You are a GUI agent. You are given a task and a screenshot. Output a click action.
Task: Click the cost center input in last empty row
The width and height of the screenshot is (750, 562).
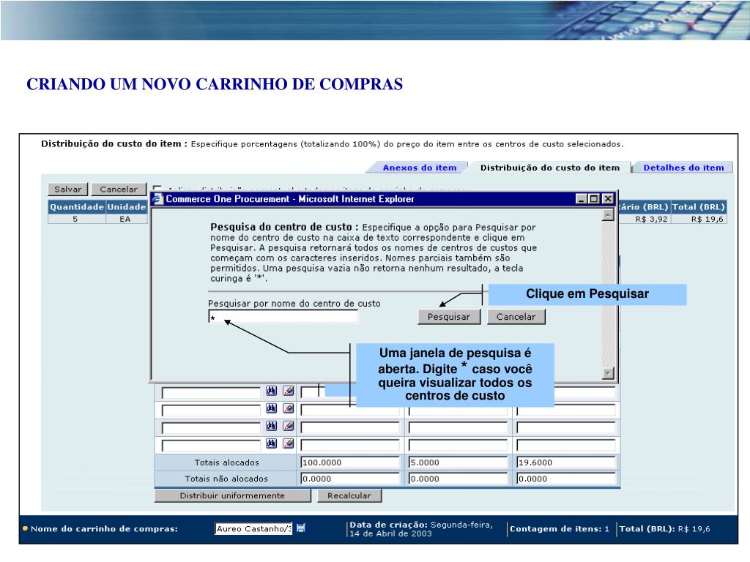coord(211,446)
